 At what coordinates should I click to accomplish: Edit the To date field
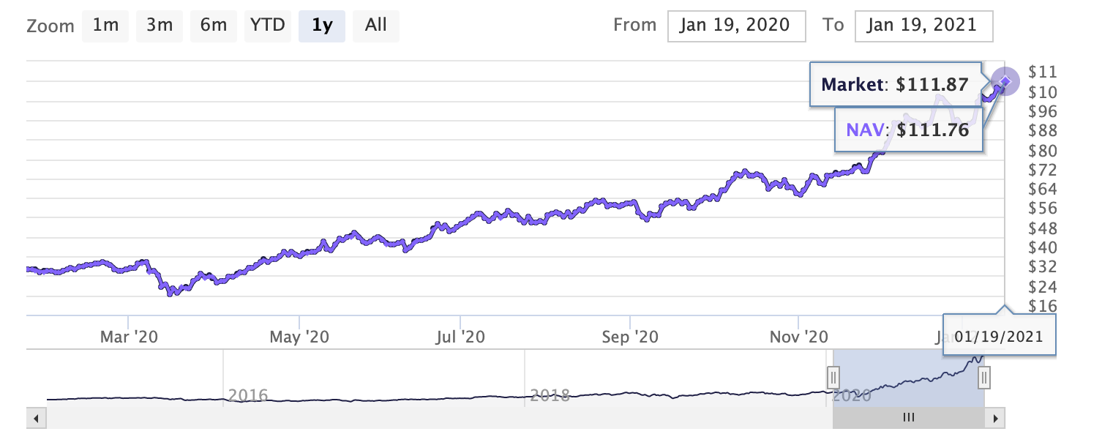(x=923, y=26)
